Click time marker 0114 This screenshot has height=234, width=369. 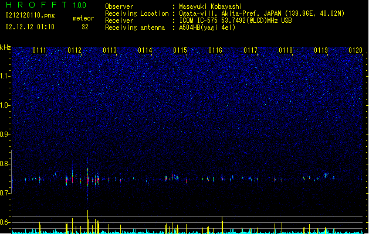tap(145, 50)
